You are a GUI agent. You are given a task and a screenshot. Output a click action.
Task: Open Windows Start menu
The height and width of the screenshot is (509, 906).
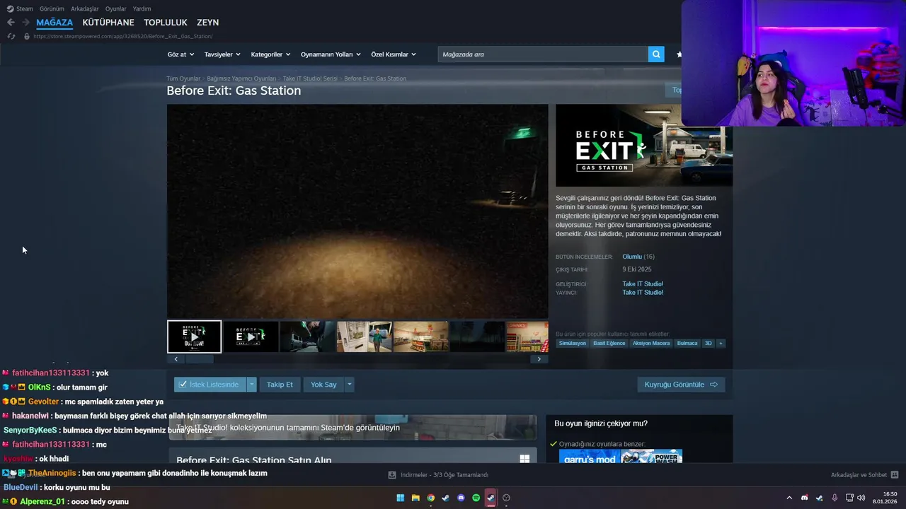pos(400,498)
